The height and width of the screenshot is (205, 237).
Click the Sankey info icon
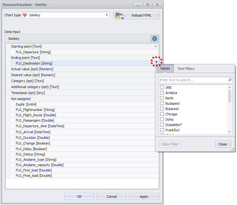(154, 39)
